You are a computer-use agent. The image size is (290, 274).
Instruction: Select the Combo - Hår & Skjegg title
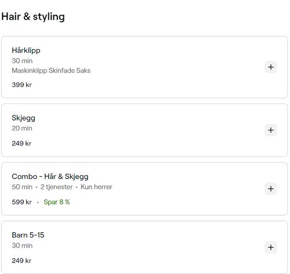coord(50,177)
